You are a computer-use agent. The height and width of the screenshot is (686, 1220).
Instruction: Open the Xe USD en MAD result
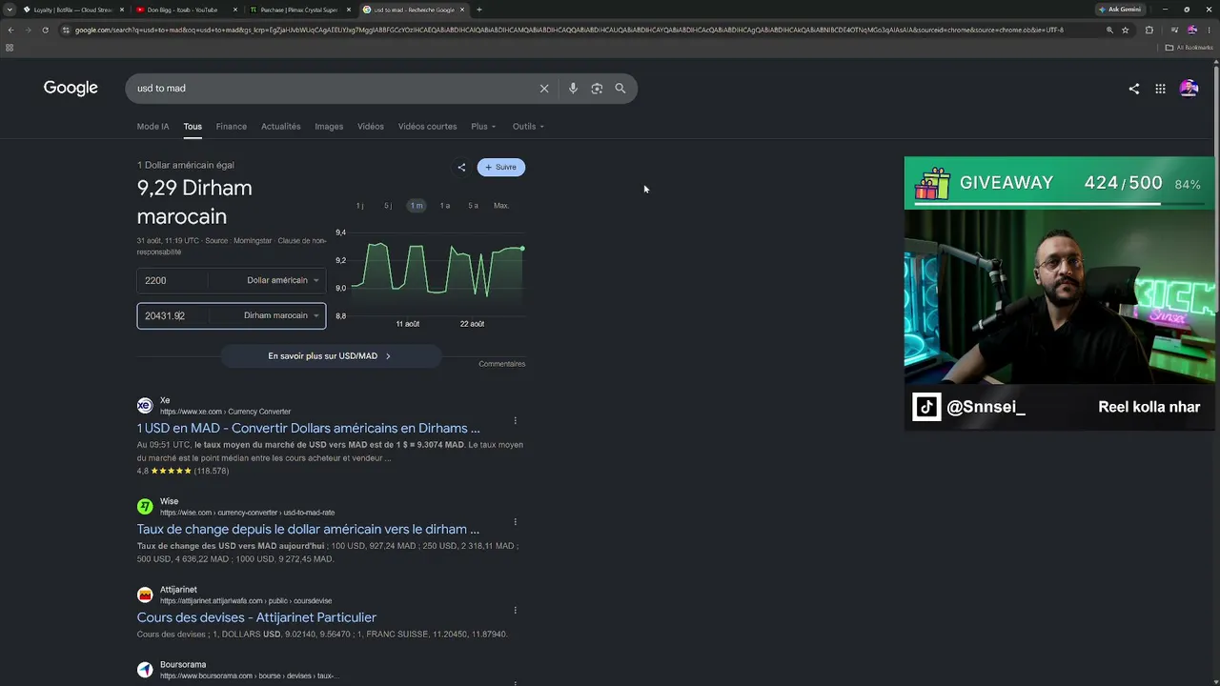[308, 429]
